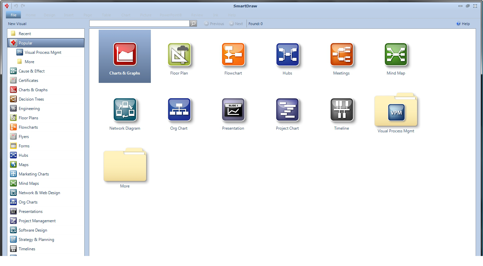Open the Network Diagram template tile
Viewport: 483px width, 266px height.
click(x=125, y=114)
